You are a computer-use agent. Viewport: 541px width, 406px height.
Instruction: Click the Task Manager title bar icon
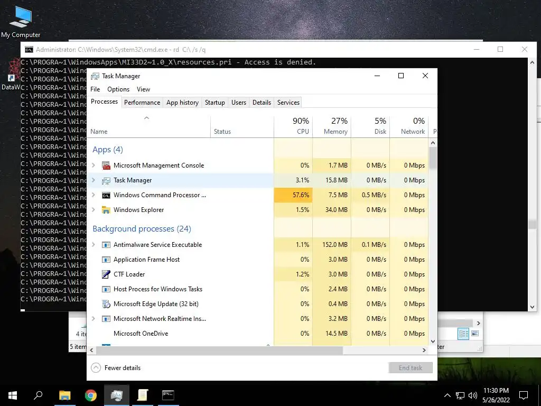click(95, 76)
